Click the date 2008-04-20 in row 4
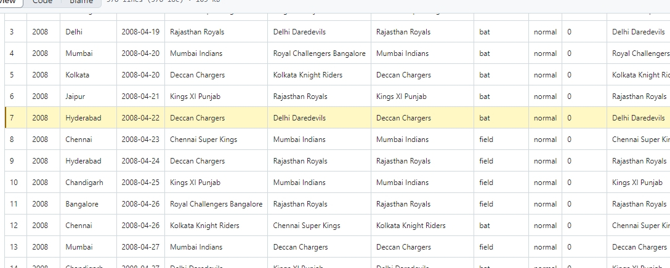This screenshot has height=268, width=670. [x=140, y=53]
